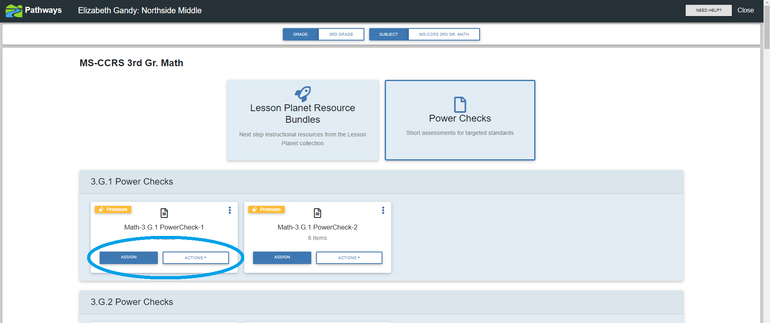Screen dimensions: 770x323
Task: Assign Math-3.G.1 PowerCheck-2
Action: click(x=282, y=258)
